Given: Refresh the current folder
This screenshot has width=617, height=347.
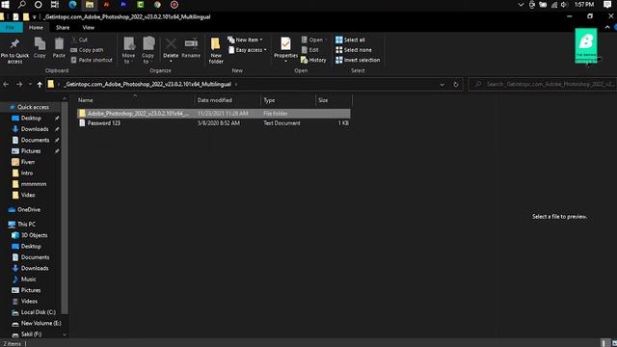Looking at the screenshot, I should pyautogui.click(x=456, y=84).
